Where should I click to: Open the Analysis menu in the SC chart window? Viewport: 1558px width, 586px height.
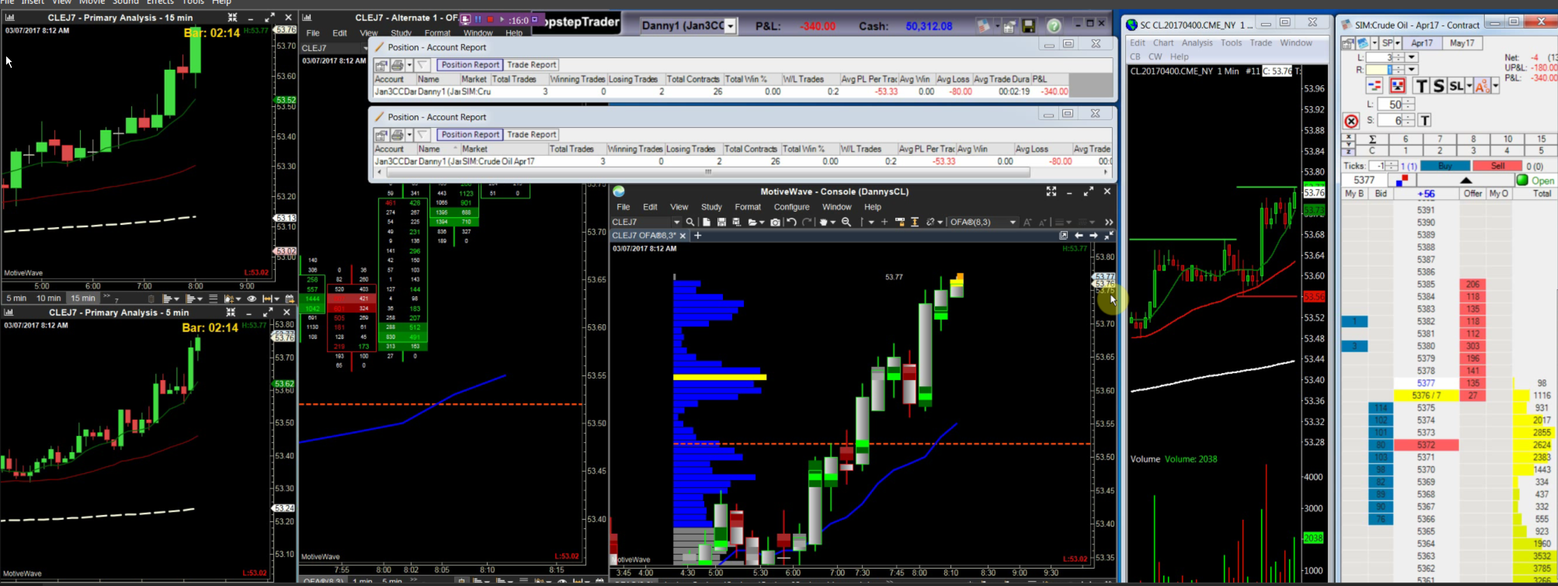[1196, 43]
